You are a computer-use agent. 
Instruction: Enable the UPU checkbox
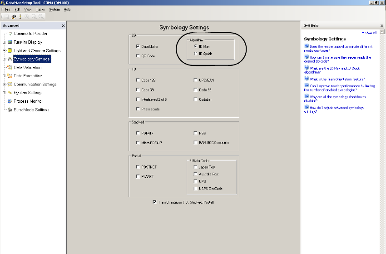195,181
